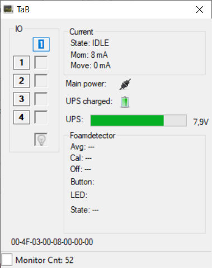
Task: Click IO button 2
Action: pyautogui.click(x=21, y=81)
